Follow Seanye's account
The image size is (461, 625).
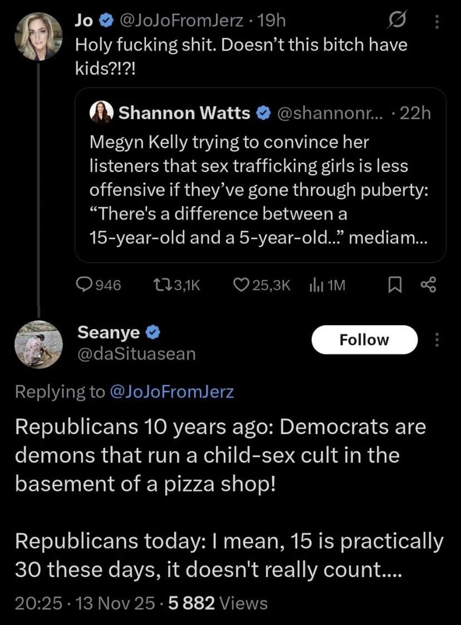[364, 340]
